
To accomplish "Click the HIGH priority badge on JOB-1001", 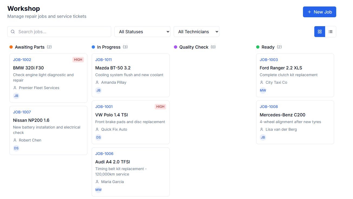I will [x=160, y=107].
